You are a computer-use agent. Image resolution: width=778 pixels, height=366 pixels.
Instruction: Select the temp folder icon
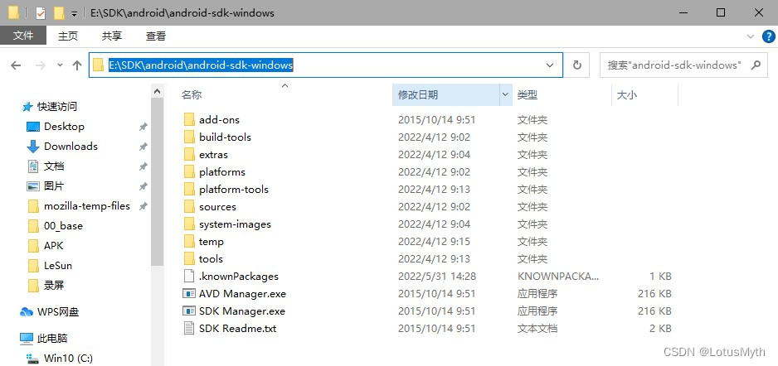point(189,241)
